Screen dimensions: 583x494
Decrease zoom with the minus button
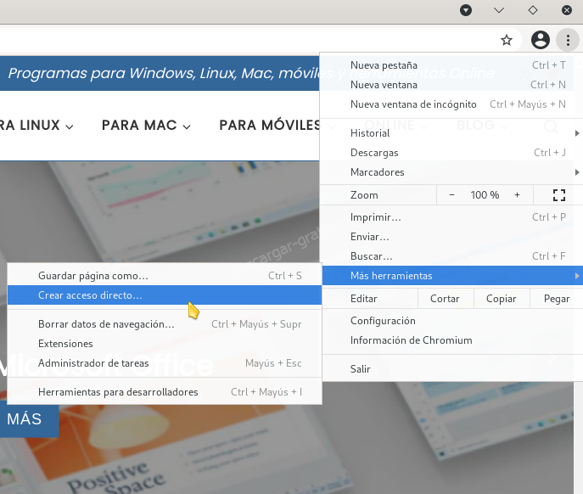(x=451, y=195)
